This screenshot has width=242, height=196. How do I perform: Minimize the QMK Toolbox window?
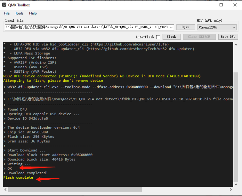click(x=207, y=5)
